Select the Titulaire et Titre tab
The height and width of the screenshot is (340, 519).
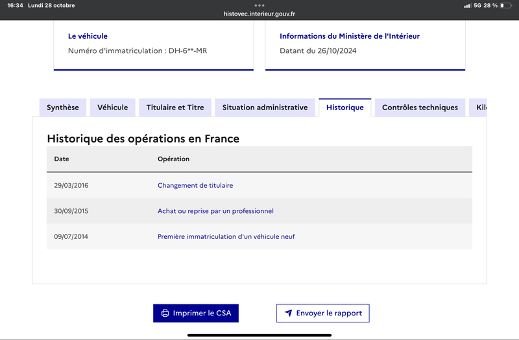pos(175,108)
